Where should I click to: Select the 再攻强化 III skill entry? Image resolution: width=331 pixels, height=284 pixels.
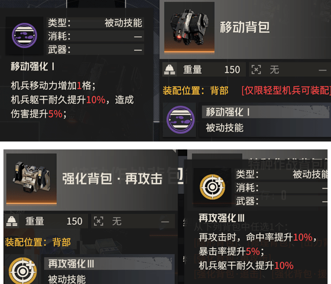(109, 271)
